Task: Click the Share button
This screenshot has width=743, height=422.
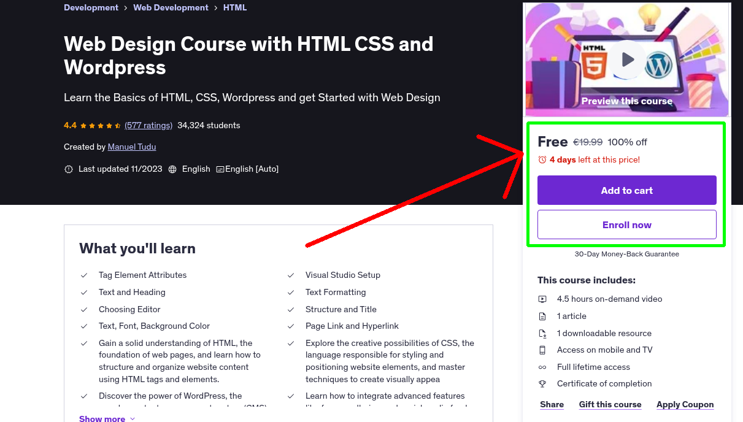Action: coord(552,405)
